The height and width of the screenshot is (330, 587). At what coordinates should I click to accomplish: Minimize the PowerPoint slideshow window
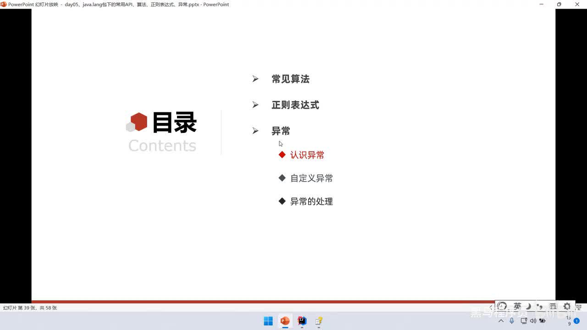click(541, 4)
